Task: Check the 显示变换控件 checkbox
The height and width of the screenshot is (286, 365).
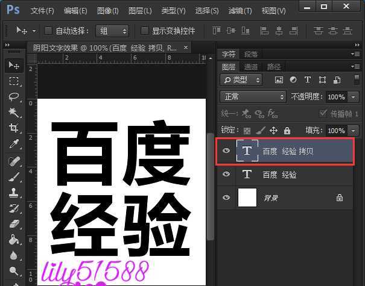Action: pyautogui.click(x=144, y=31)
